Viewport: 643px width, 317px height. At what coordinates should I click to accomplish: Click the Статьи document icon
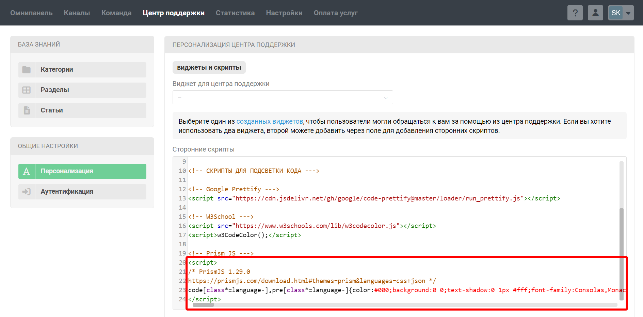pos(27,110)
